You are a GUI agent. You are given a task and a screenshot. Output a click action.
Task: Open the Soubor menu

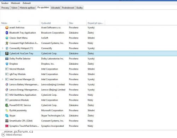pyautogui.click(x=5, y=3)
